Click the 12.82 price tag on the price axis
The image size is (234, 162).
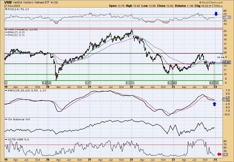pos(226,62)
